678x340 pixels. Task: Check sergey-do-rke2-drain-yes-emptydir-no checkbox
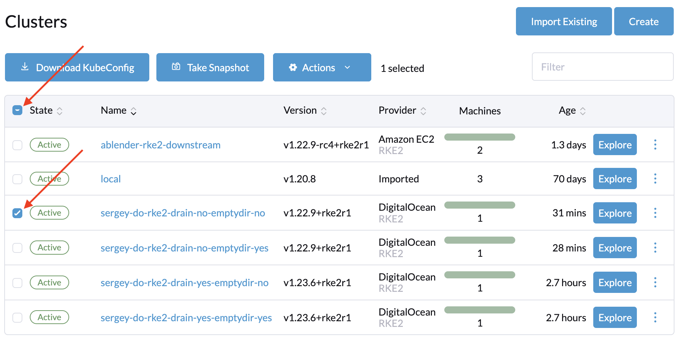point(17,283)
